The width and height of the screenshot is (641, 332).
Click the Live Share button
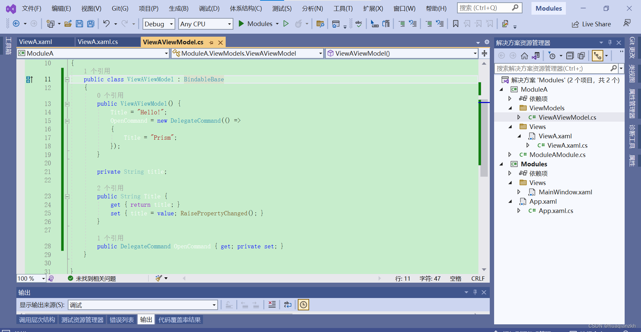coord(592,24)
